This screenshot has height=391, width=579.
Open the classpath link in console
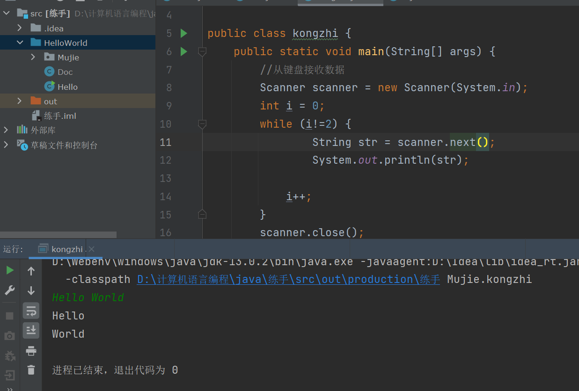click(288, 280)
